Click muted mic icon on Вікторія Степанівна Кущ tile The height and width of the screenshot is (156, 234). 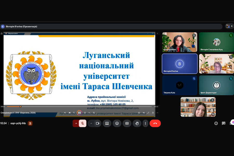[x=231, y=36]
